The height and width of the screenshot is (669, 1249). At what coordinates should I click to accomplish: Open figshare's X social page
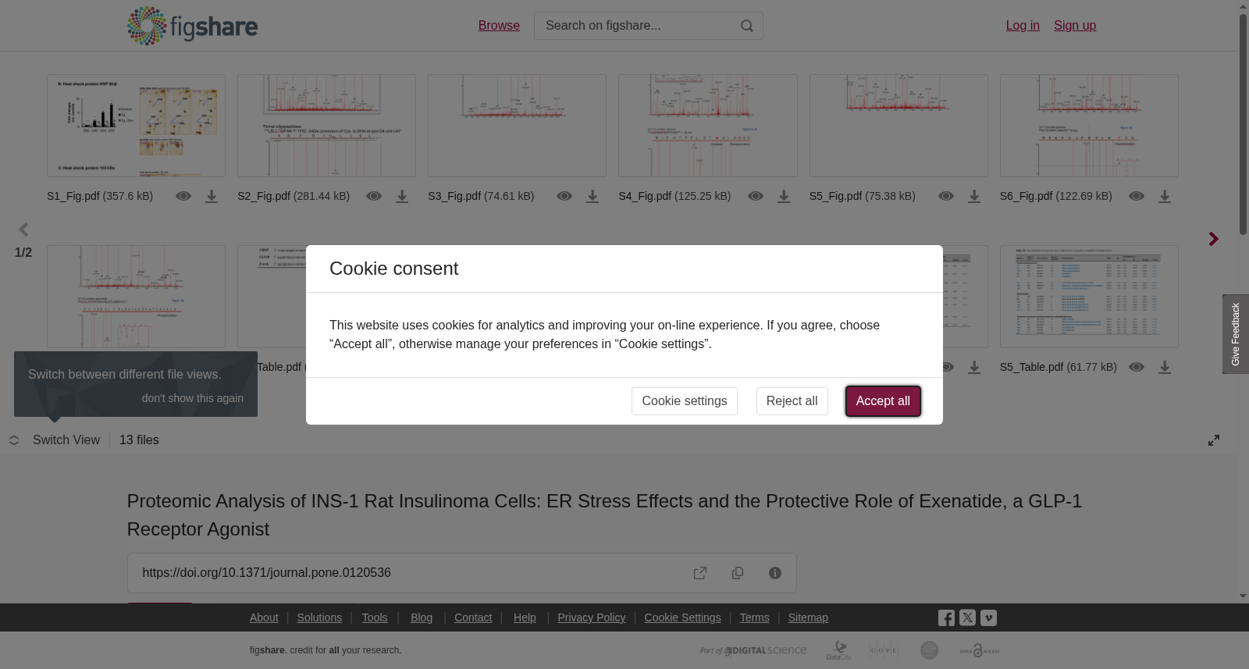pyautogui.click(x=967, y=617)
